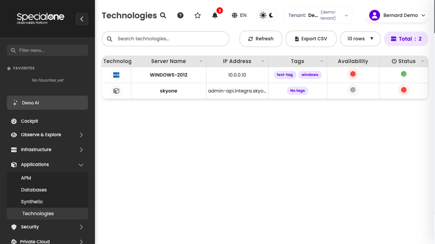Expand the Infrastructure chevron
The image size is (435, 244).
pos(81,150)
